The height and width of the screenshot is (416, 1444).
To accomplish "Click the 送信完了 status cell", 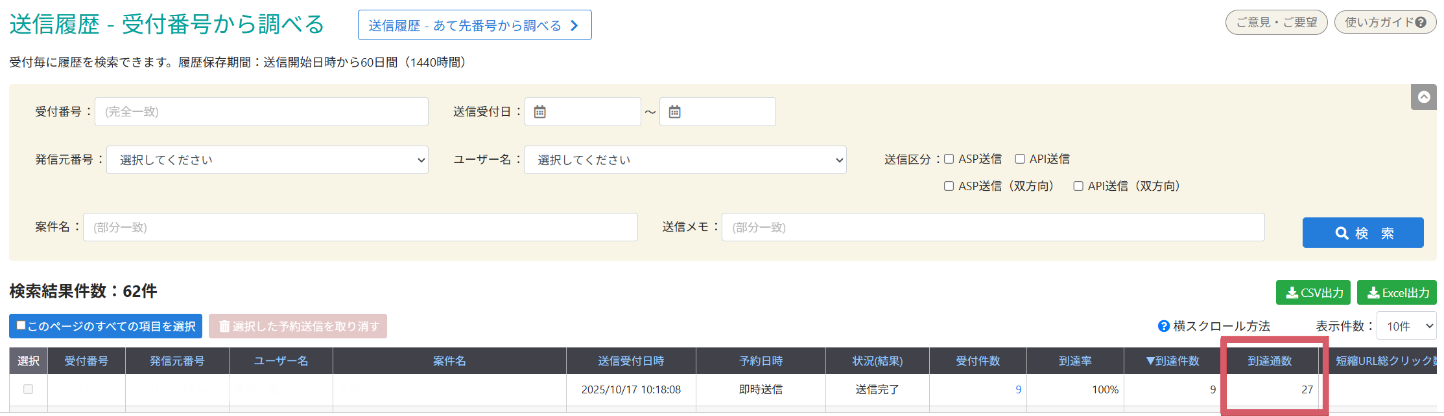I will pos(877,389).
